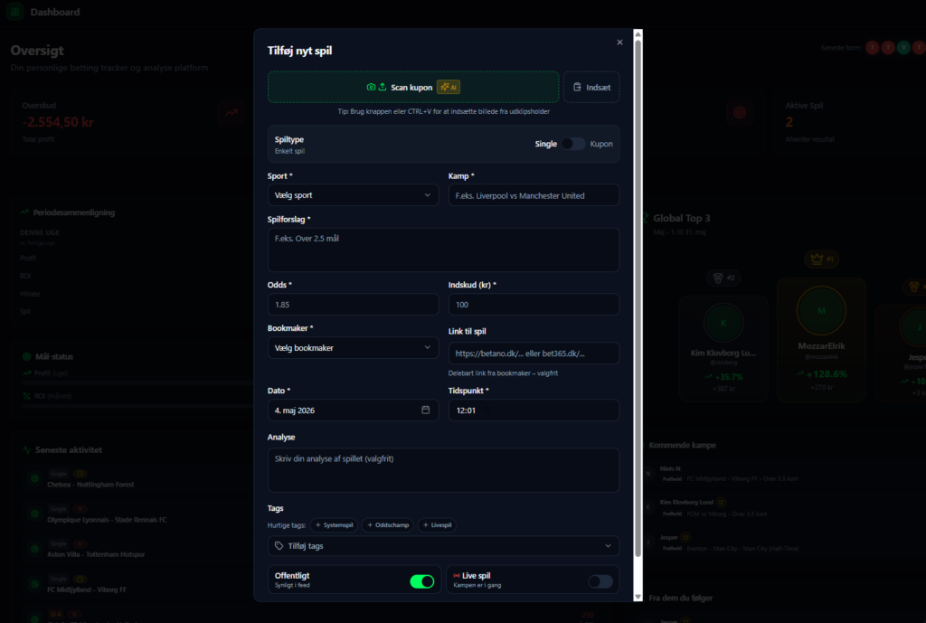Click Kupon label in Spiltype row
This screenshot has height=623, width=926.
(601, 144)
